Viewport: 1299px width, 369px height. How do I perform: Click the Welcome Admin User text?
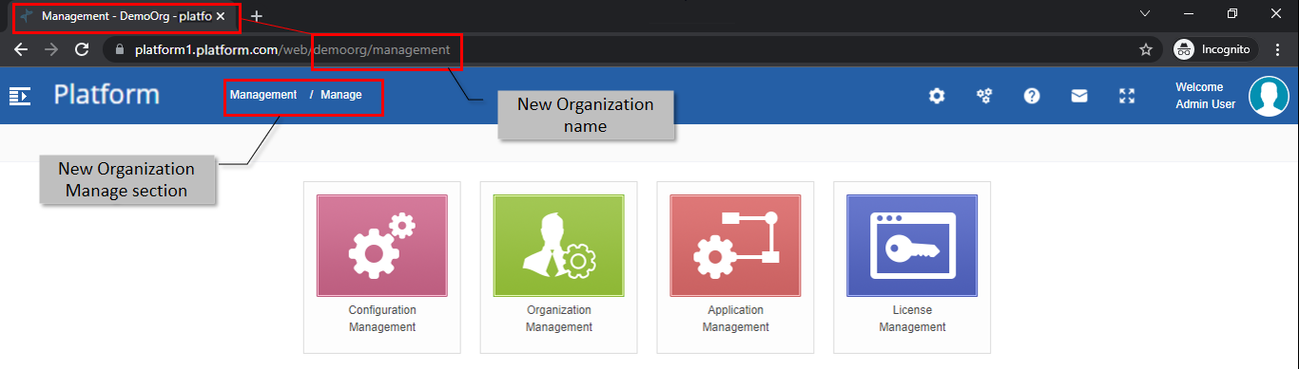[x=1206, y=96]
